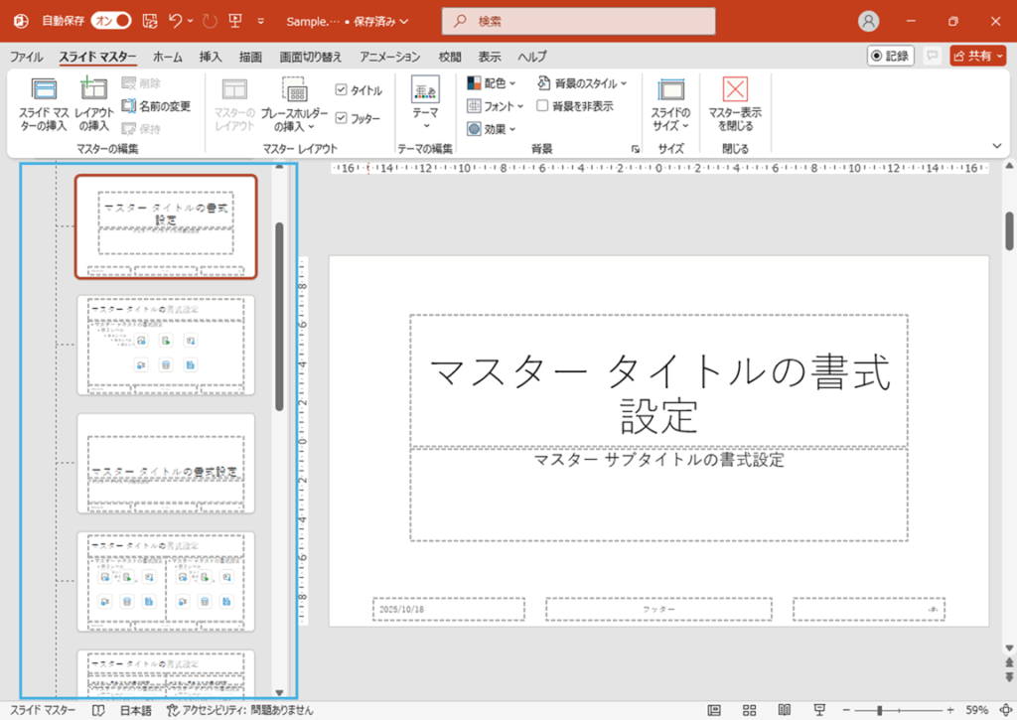Select the title slide master thumbnail
The height and width of the screenshot is (720, 1017).
pos(166,226)
